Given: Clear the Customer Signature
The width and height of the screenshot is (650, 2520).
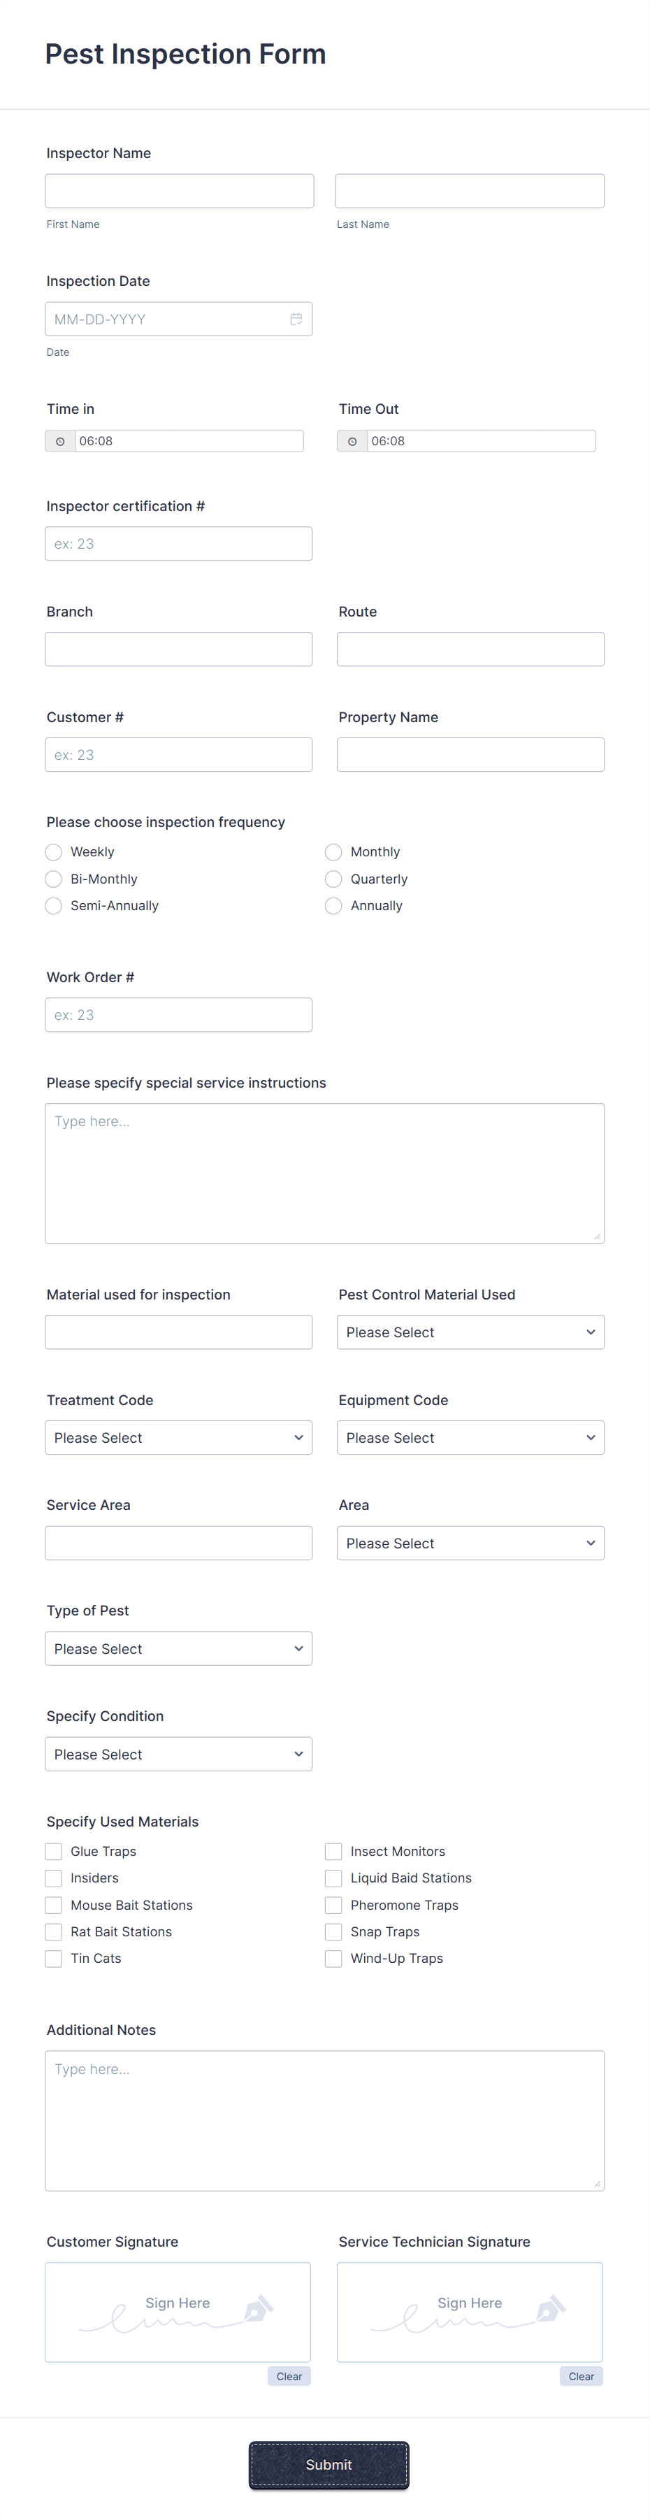Looking at the screenshot, I should (289, 2375).
